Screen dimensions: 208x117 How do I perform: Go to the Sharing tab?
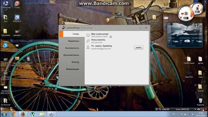pos(72,62)
